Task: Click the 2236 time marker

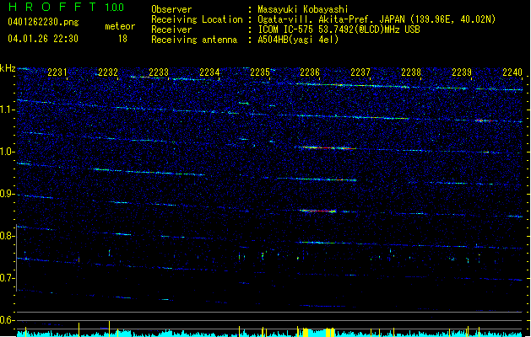Action: 310,72
